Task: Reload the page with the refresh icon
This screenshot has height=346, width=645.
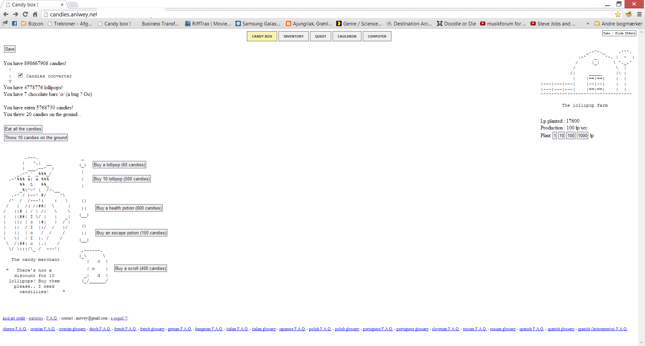Action: pos(25,14)
